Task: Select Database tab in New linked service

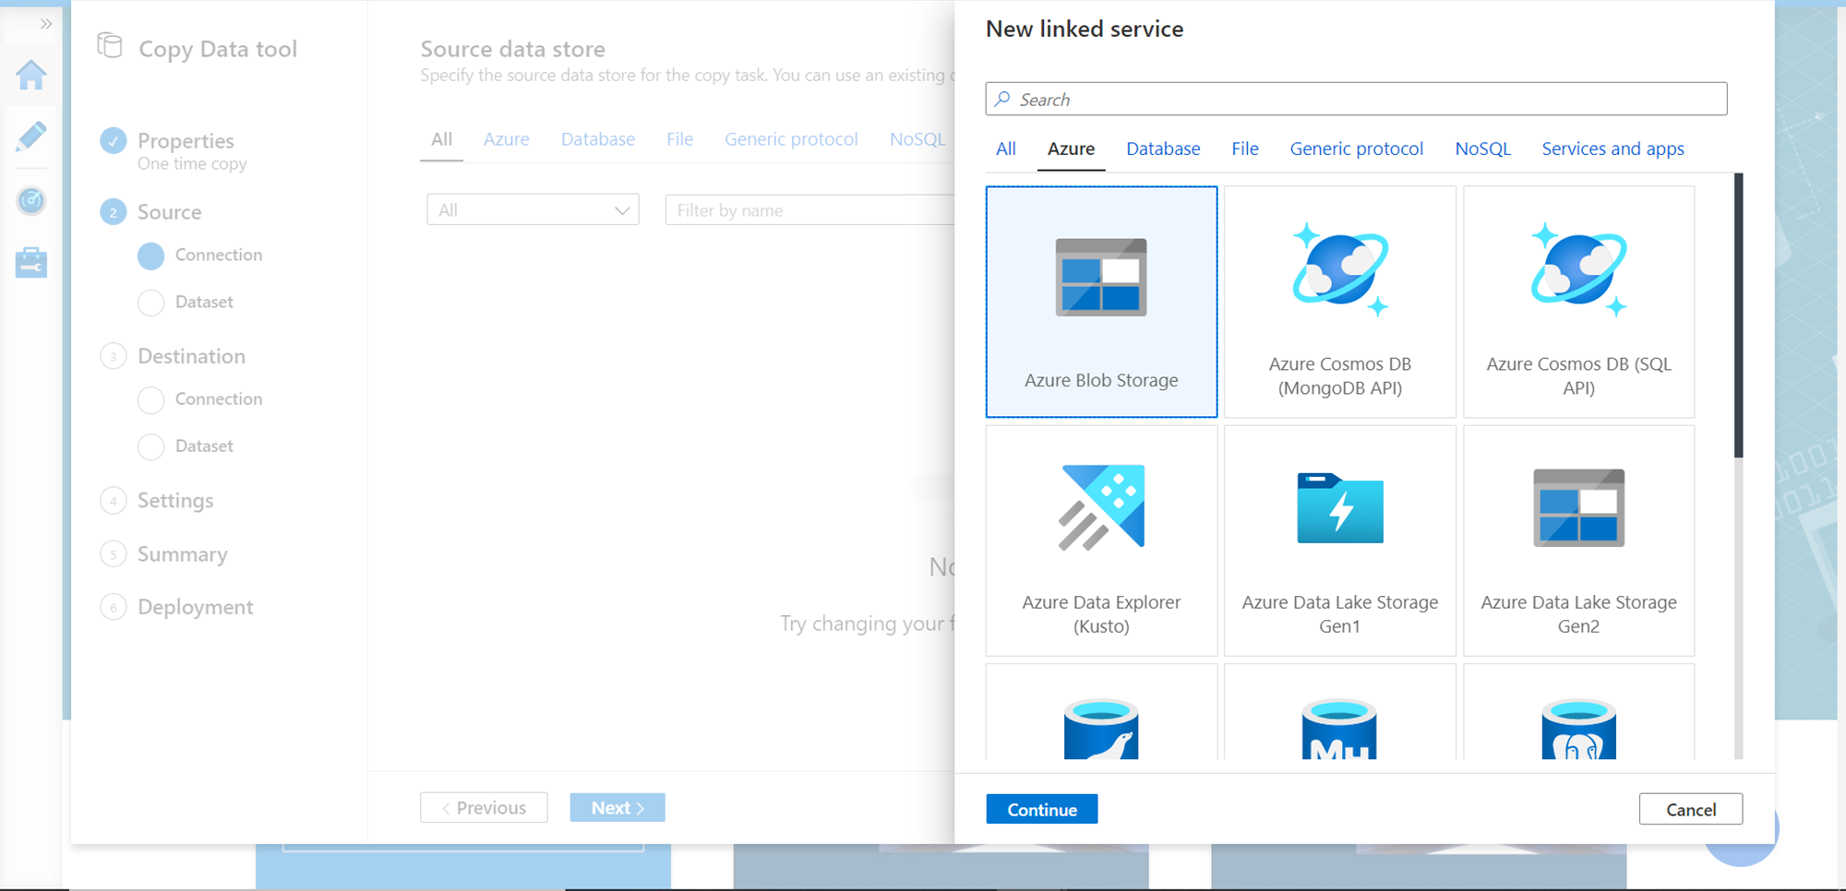Action: click(1163, 148)
